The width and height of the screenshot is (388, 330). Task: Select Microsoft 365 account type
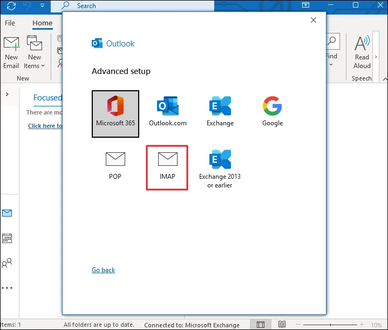coord(115,114)
